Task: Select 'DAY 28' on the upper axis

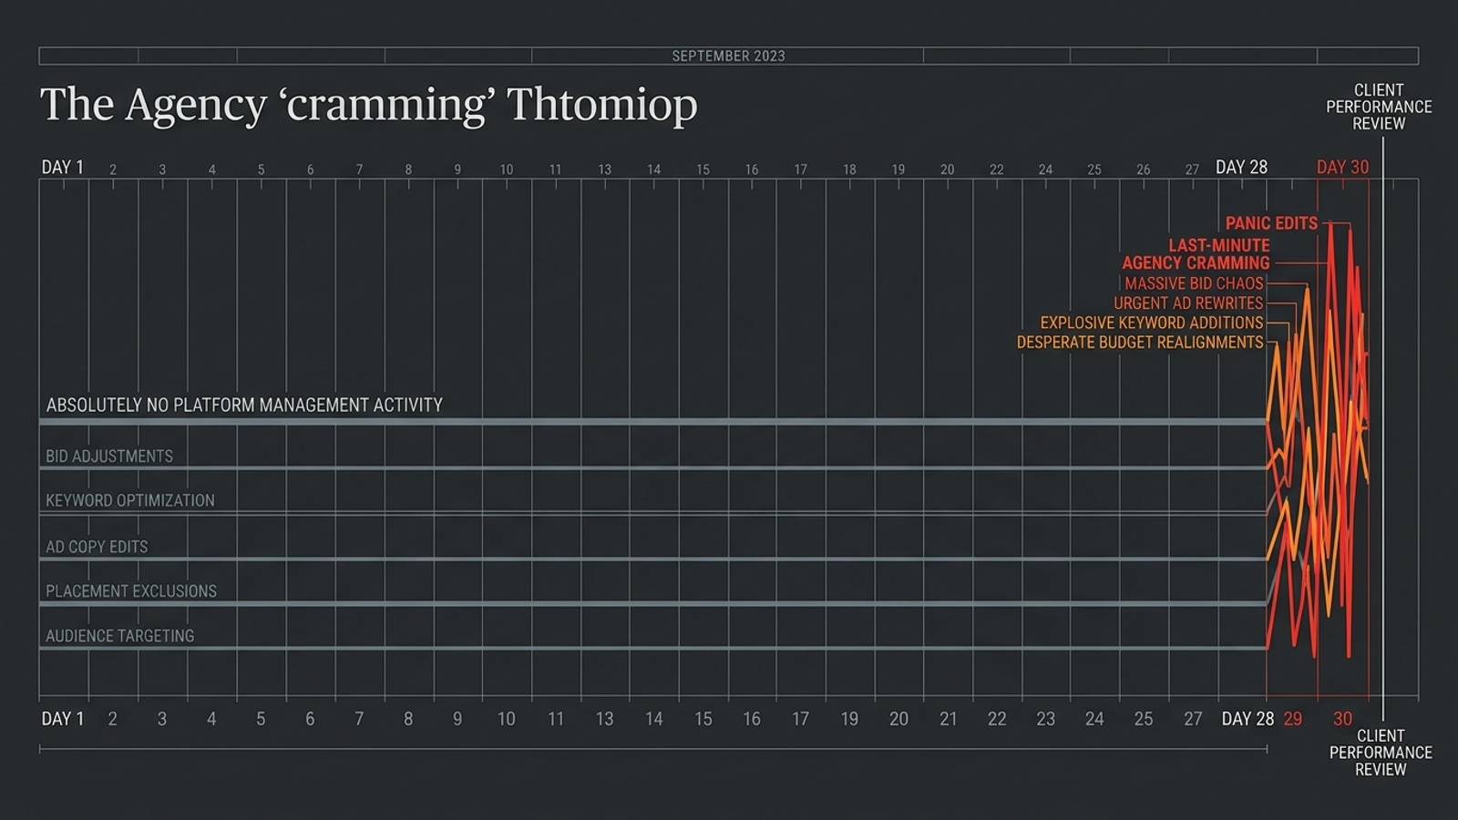Action: [1241, 167]
